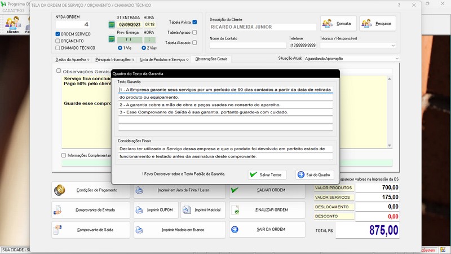Select the Observações Gerais tab
Image resolution: width=451 pixels, height=254 pixels.
[211, 59]
